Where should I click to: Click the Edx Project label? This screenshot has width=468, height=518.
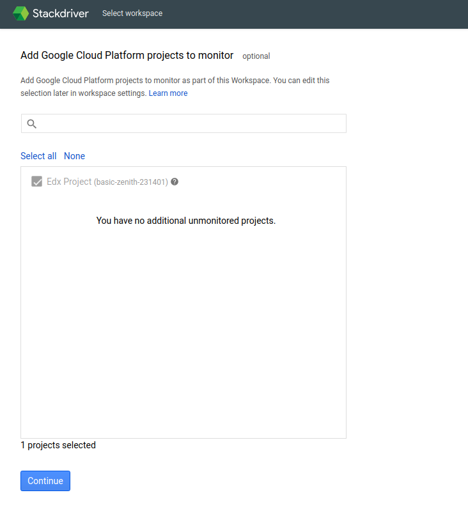coord(69,182)
